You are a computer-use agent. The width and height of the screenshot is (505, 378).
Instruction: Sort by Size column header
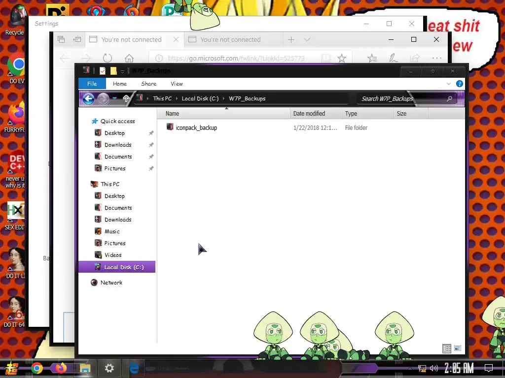click(x=411, y=114)
